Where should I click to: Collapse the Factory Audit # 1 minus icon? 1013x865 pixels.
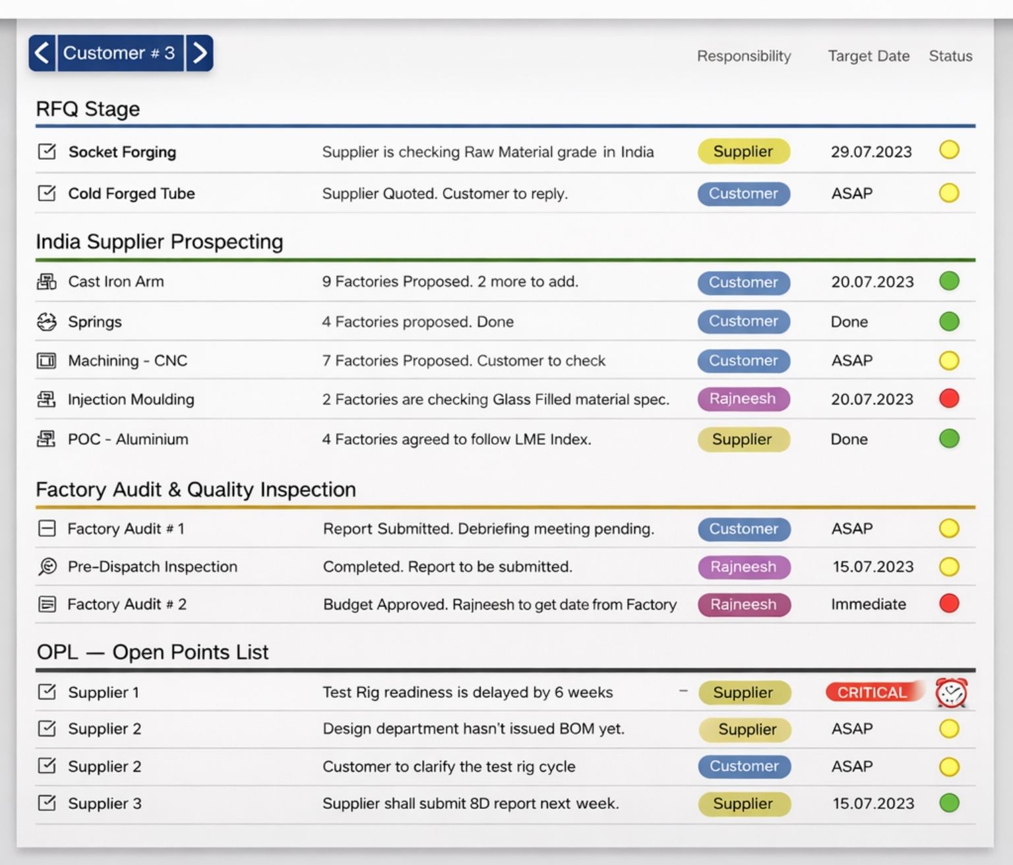pyautogui.click(x=47, y=529)
